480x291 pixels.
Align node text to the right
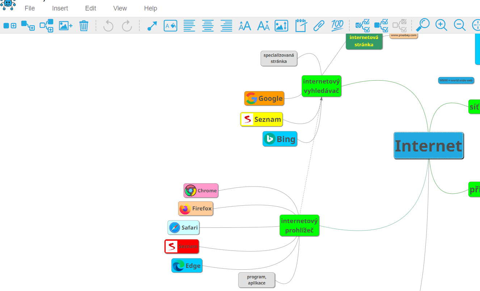click(x=227, y=26)
